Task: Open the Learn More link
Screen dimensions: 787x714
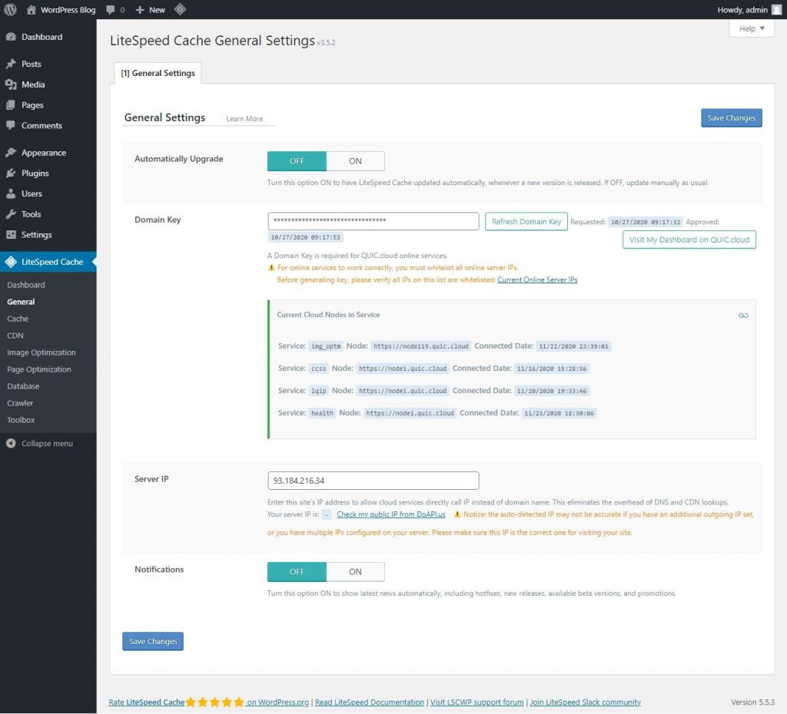Action: (244, 119)
